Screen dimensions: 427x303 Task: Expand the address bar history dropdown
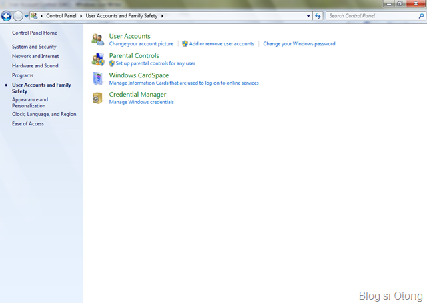coord(308,16)
